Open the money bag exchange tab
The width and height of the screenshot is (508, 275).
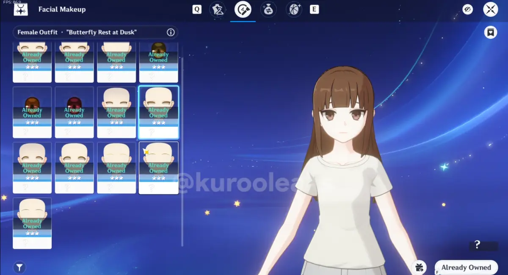coord(268,9)
